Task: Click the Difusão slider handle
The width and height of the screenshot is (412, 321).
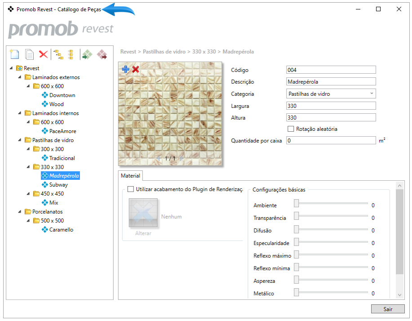Action: (296, 229)
